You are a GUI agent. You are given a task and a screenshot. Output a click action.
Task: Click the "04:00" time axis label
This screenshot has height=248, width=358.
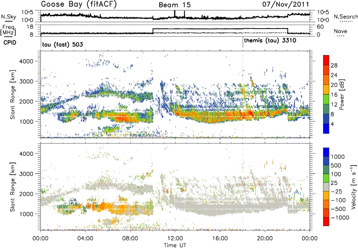click(85, 239)
